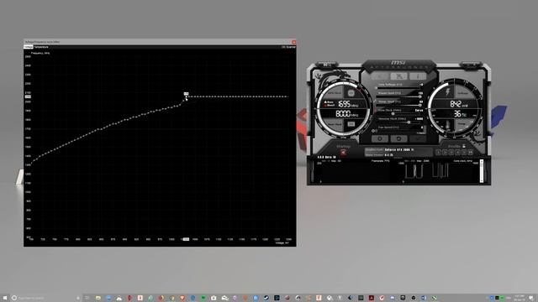Close the voltage/frequency curve editor window
The width and height of the screenshot is (538, 302).
(293, 42)
